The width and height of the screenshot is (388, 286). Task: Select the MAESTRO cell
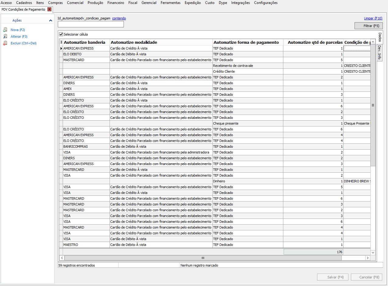[x=86, y=245]
